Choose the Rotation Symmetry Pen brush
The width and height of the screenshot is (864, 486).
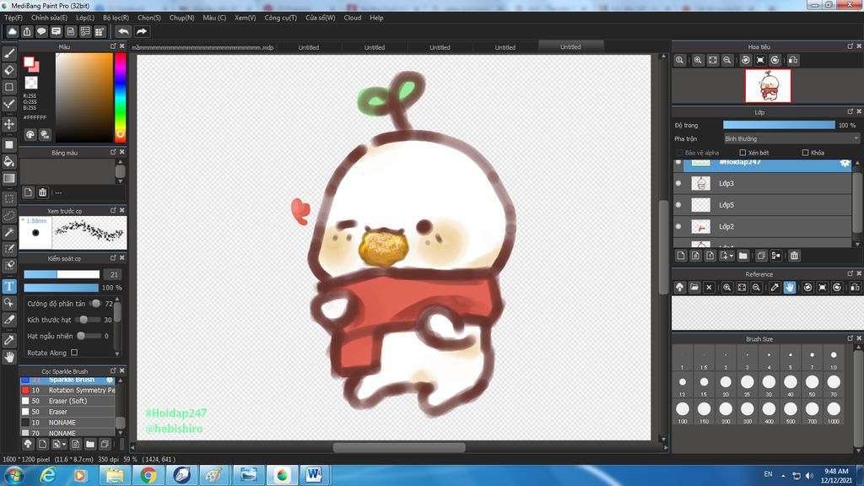67,390
